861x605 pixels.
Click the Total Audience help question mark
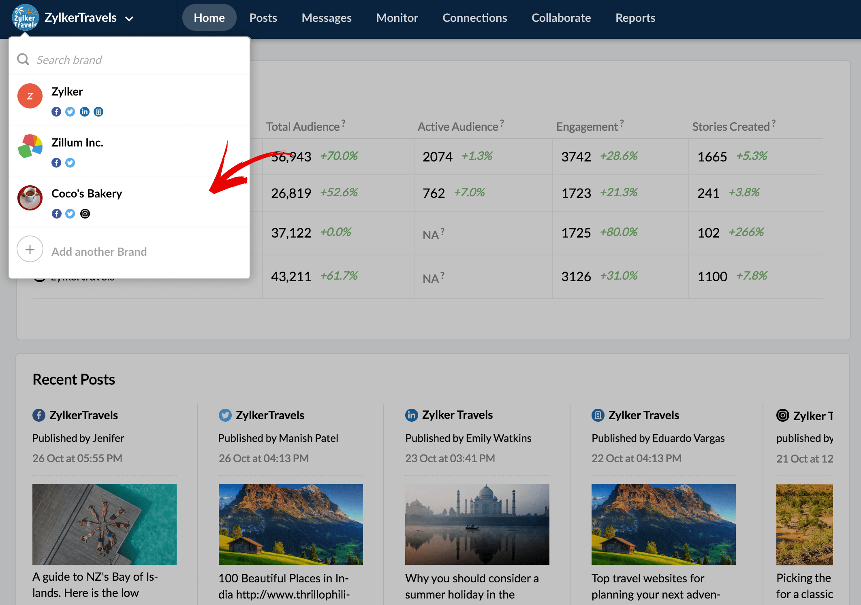coord(343,123)
